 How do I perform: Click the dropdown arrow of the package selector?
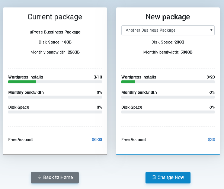click(x=211, y=30)
